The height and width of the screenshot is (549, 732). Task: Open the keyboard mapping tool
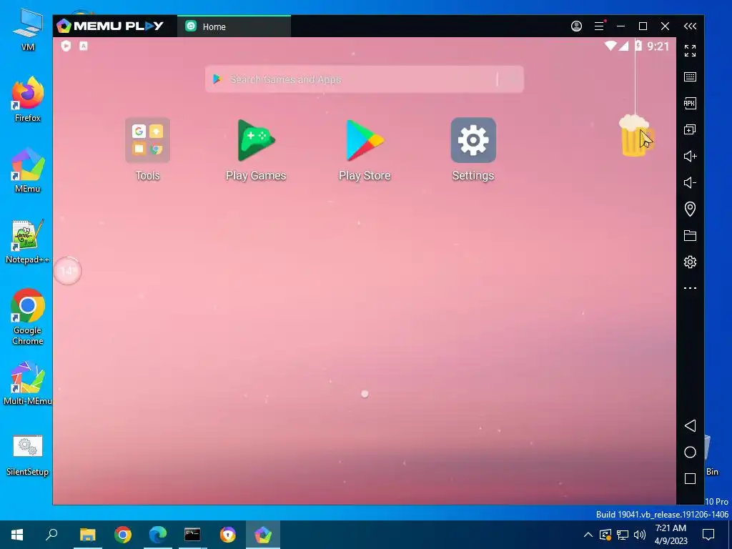click(x=690, y=77)
